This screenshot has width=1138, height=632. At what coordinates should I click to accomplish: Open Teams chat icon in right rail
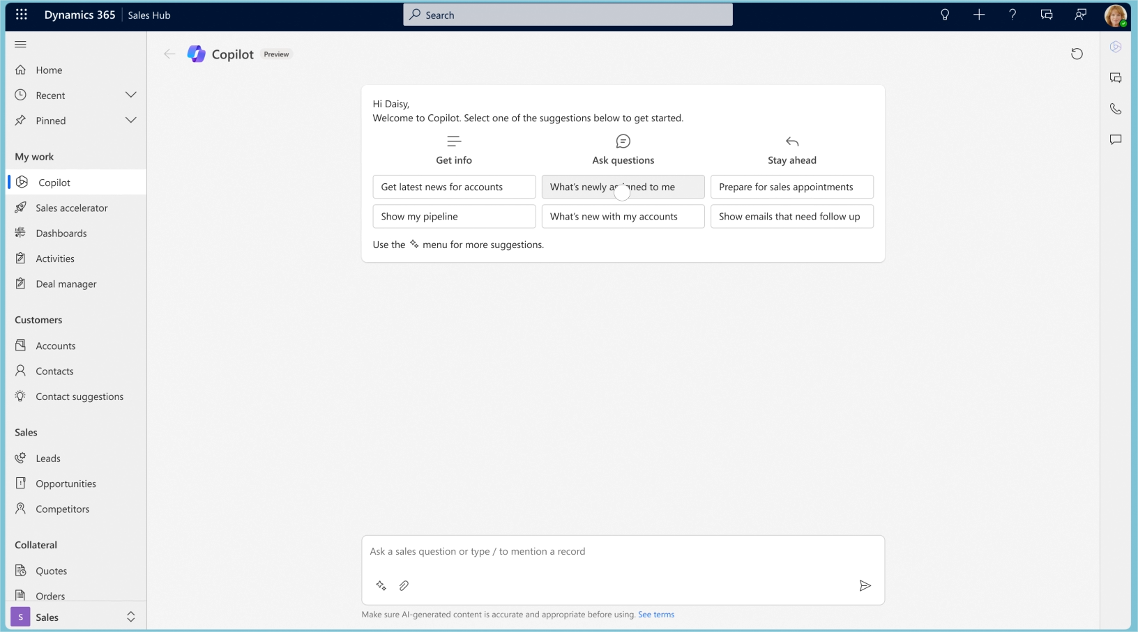[1116, 78]
